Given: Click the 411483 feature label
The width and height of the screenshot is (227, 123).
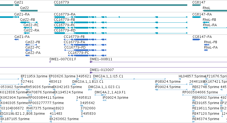Looking at the screenshot, I should [56, 114].
